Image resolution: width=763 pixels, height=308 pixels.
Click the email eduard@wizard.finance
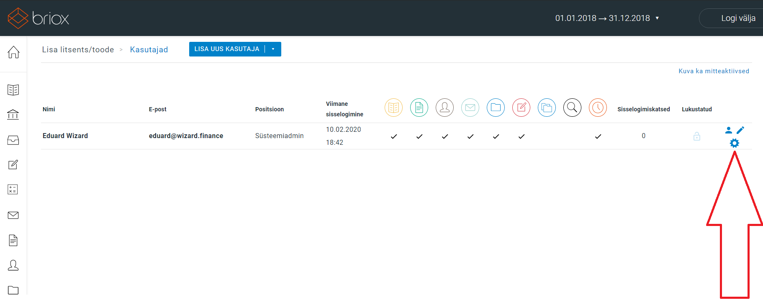click(x=186, y=136)
